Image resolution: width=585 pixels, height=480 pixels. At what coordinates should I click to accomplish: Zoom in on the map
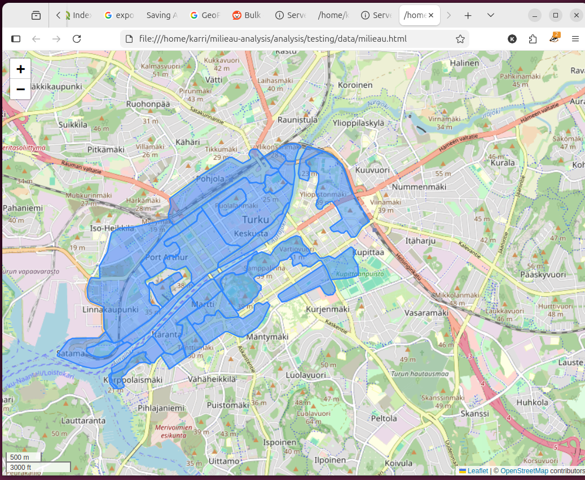click(x=21, y=69)
